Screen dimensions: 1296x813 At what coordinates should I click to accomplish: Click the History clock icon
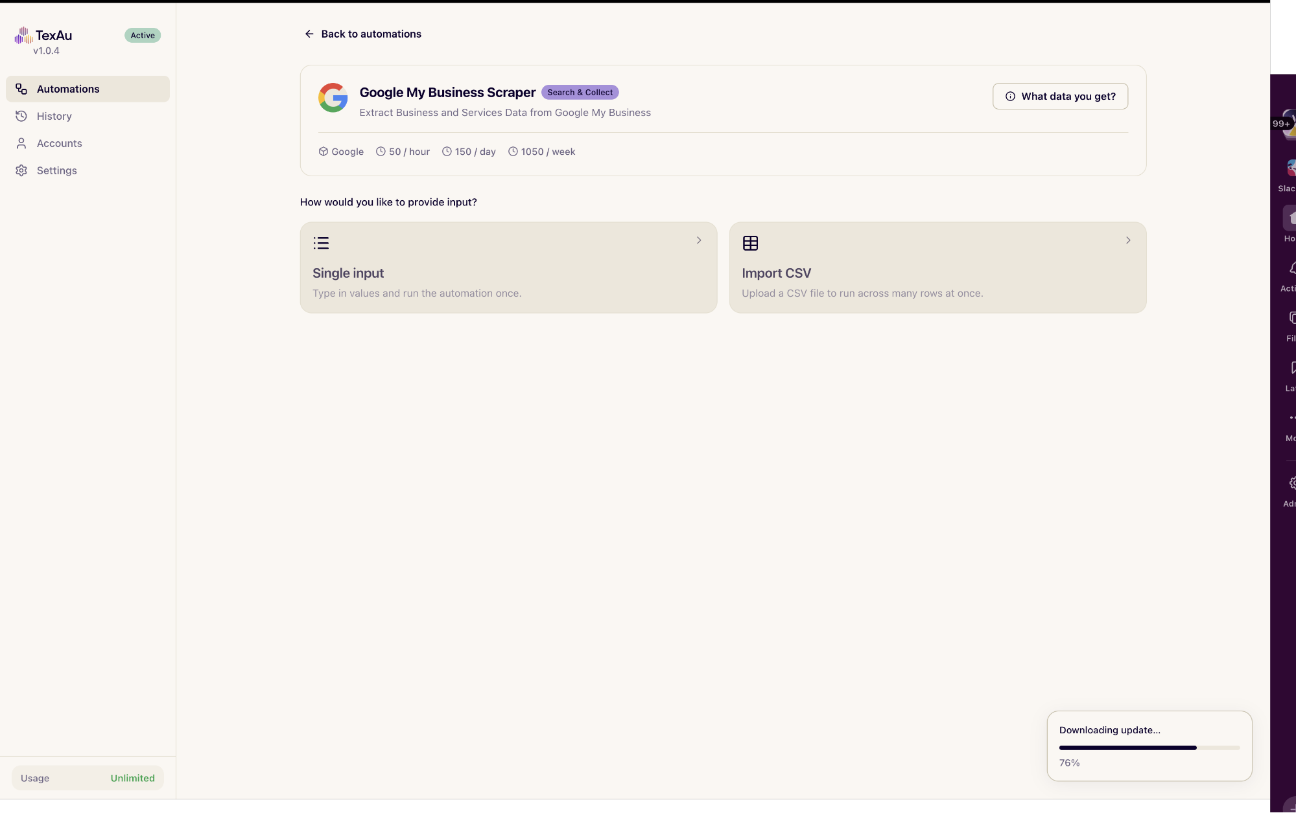click(x=21, y=116)
